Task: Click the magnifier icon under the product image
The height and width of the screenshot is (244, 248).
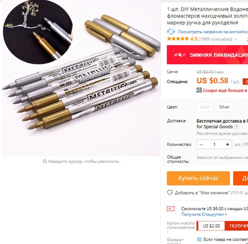Action: 45,161
